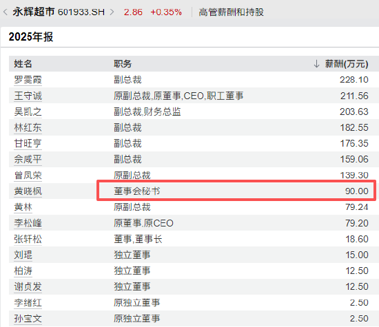The image size is (379, 327).
Task: Select the highlighted 董事会秘书 row
Action: point(236,191)
